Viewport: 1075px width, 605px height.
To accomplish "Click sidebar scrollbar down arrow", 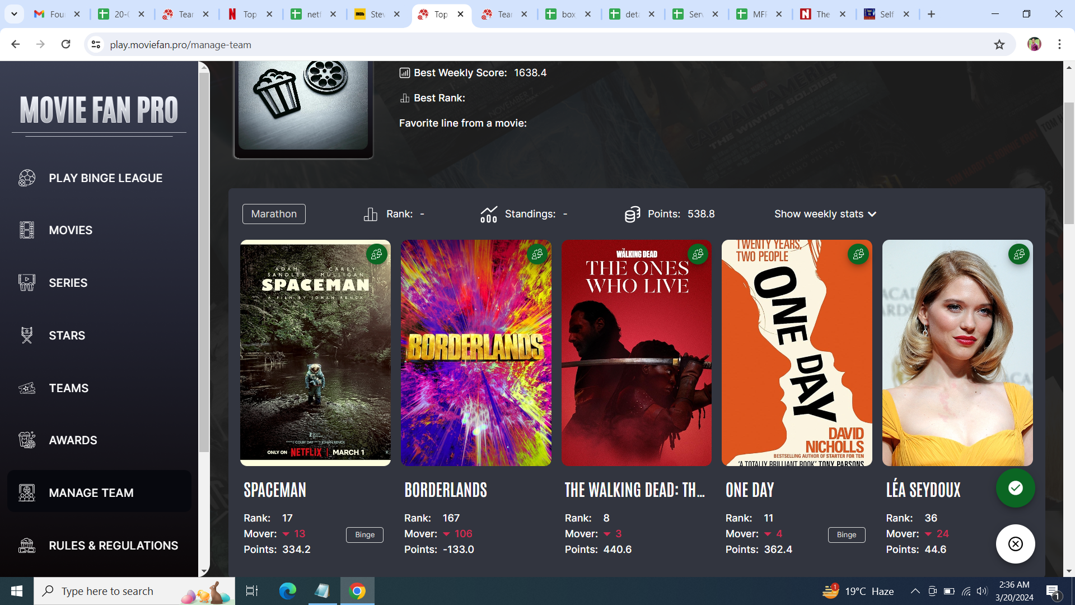I will tap(204, 571).
